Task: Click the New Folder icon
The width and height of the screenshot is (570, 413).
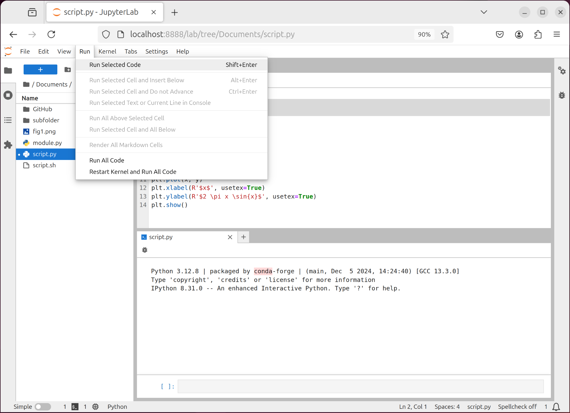Action: tap(67, 69)
